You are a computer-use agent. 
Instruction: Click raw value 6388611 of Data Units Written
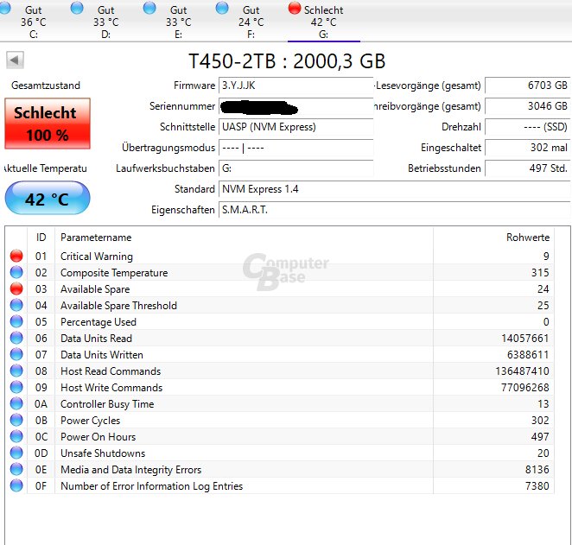(528, 355)
